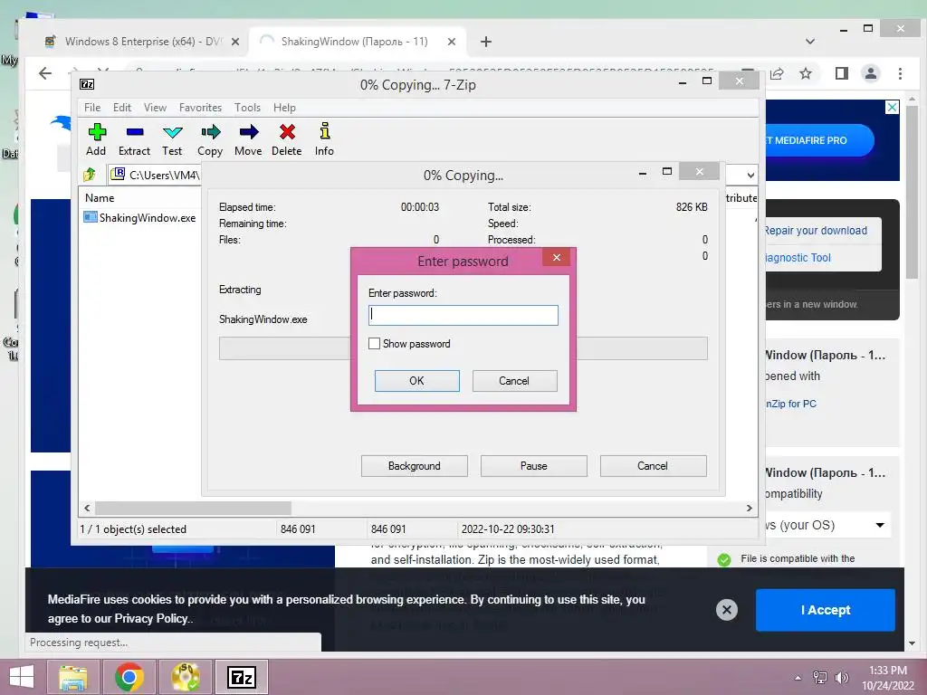Send the copy operation to Background
Image resolution: width=927 pixels, height=695 pixels.
click(x=415, y=466)
